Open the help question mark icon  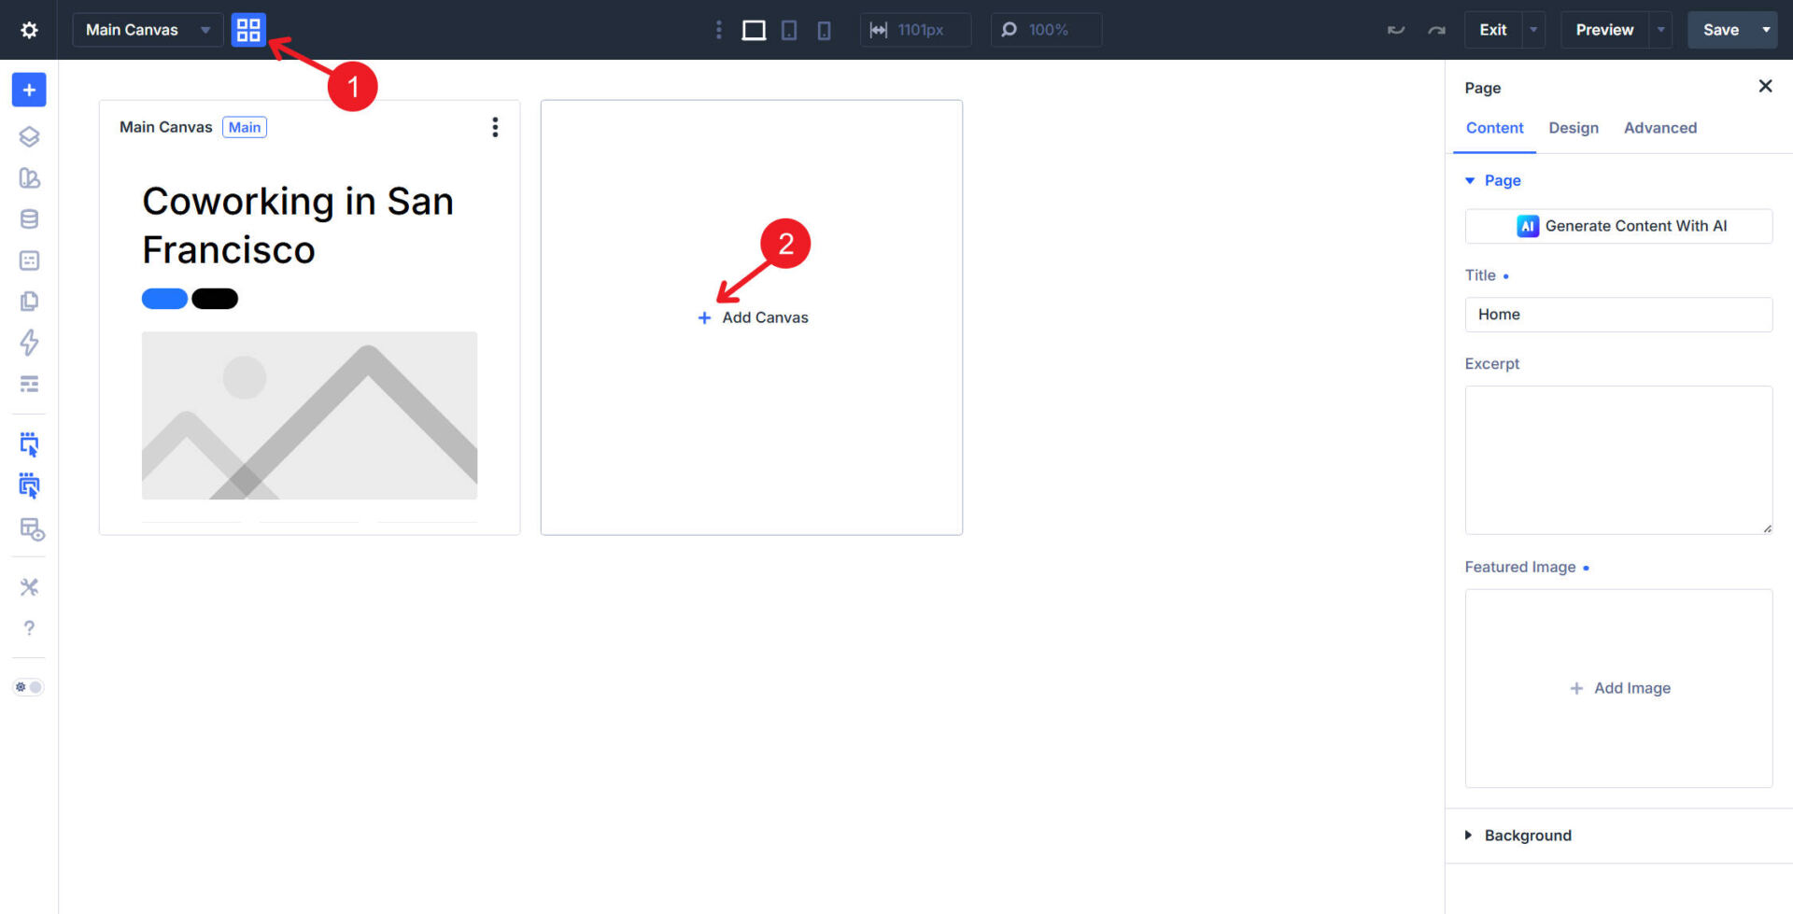click(29, 628)
